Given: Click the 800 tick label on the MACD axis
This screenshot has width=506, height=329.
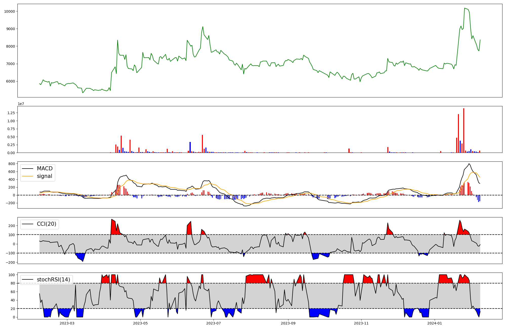Looking at the screenshot, I should (12, 164).
